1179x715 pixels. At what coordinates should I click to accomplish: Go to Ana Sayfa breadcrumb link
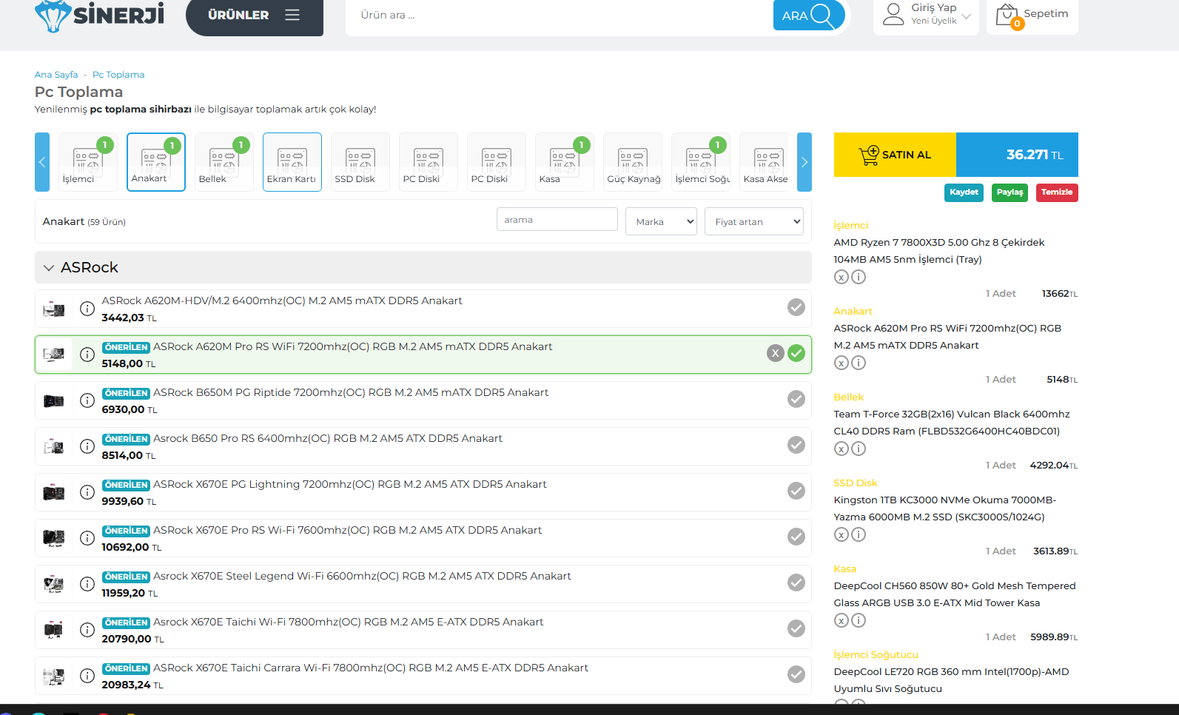56,75
